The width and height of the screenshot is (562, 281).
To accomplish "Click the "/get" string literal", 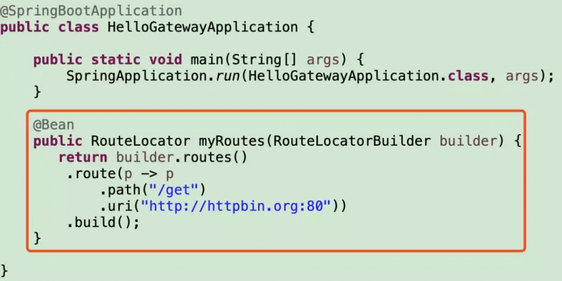I will pyautogui.click(x=174, y=190).
